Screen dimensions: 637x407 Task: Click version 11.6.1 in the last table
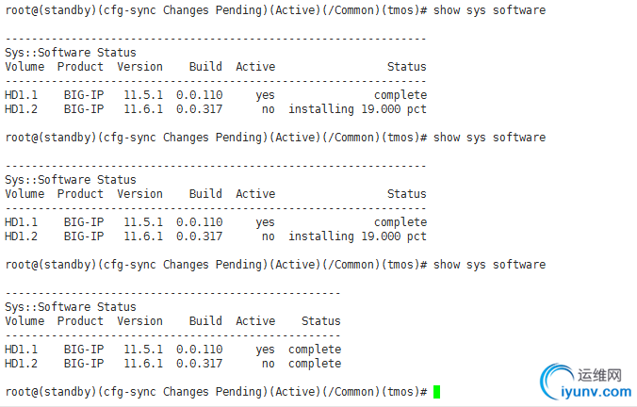tap(143, 363)
